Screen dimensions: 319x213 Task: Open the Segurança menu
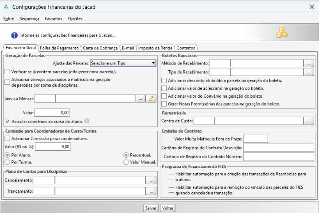click(x=30, y=19)
